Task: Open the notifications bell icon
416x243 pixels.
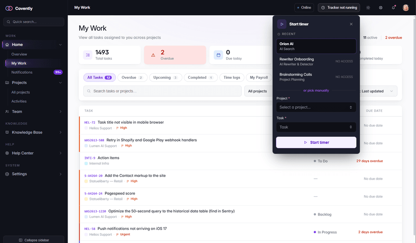Action: (393, 8)
